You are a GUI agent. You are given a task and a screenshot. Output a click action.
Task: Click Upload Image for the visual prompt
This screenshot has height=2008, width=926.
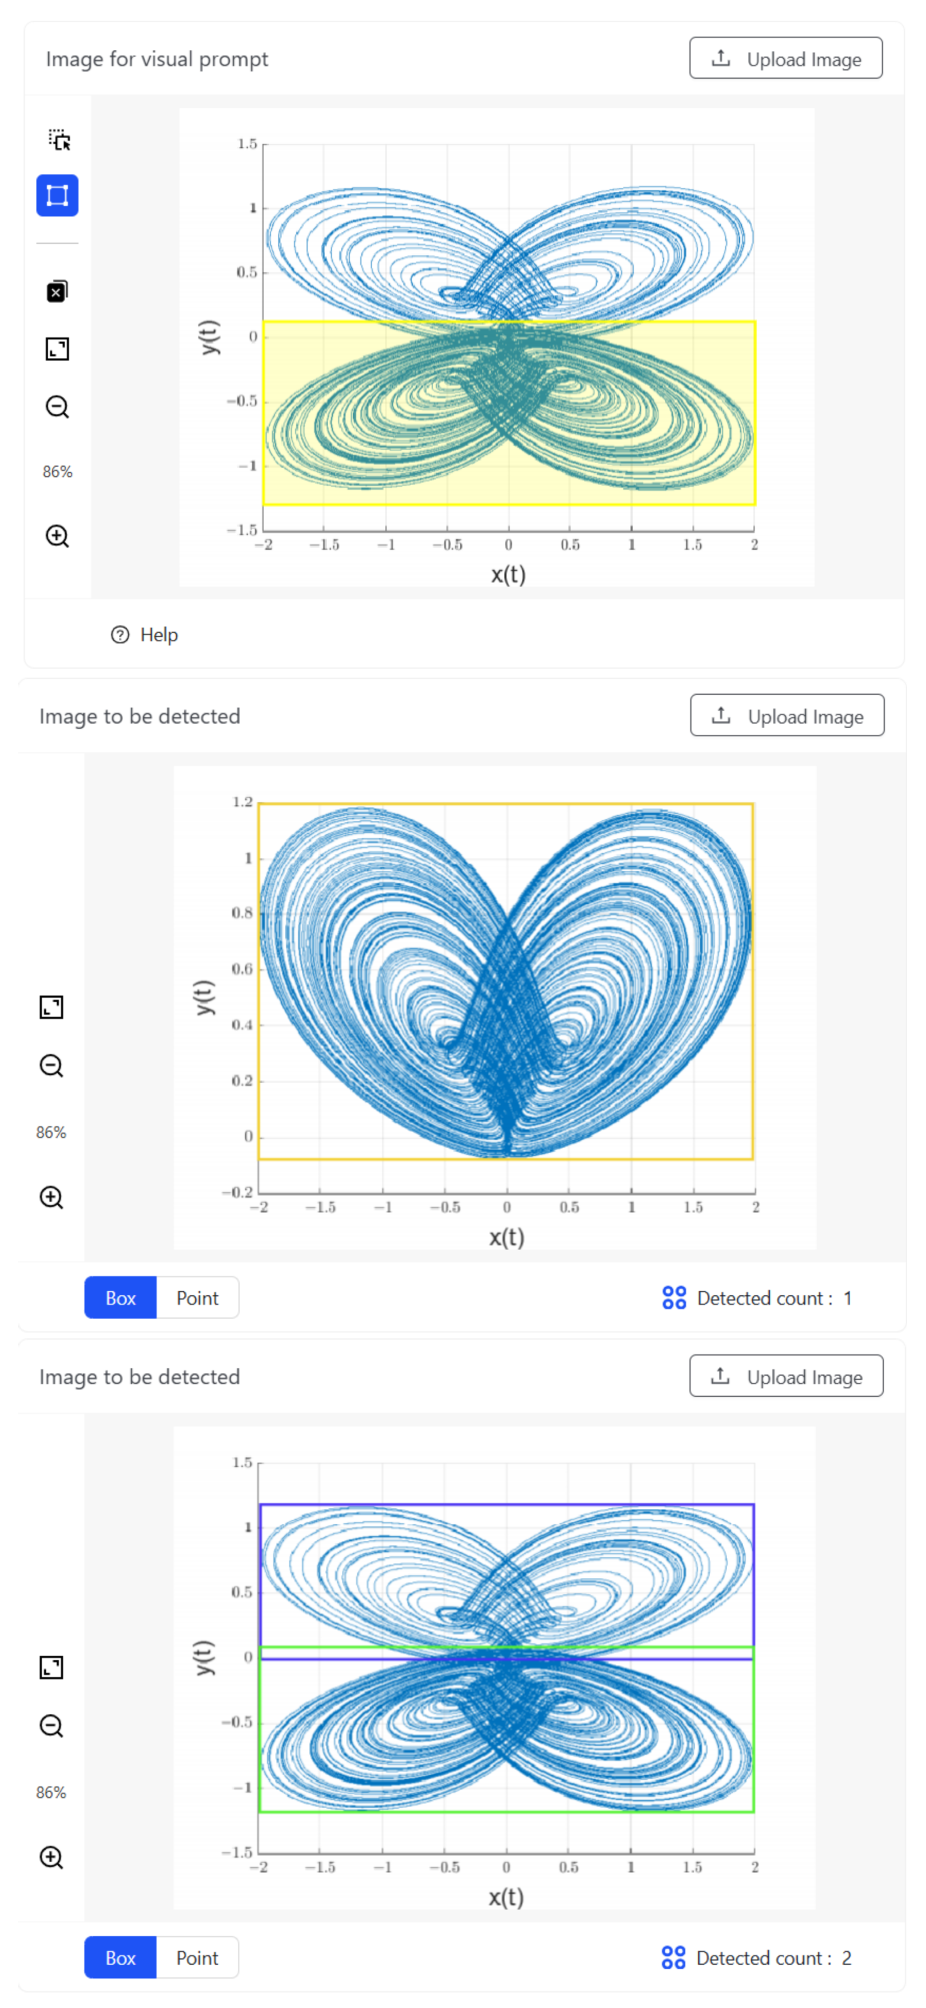(x=786, y=58)
